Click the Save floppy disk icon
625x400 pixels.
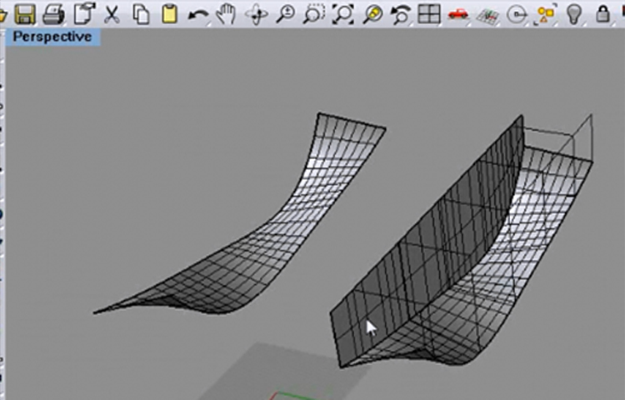pos(25,13)
